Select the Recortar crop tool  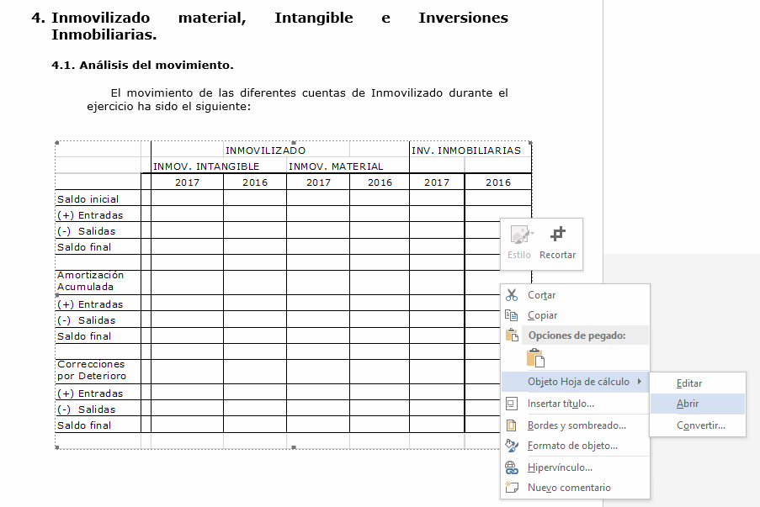pyautogui.click(x=557, y=241)
